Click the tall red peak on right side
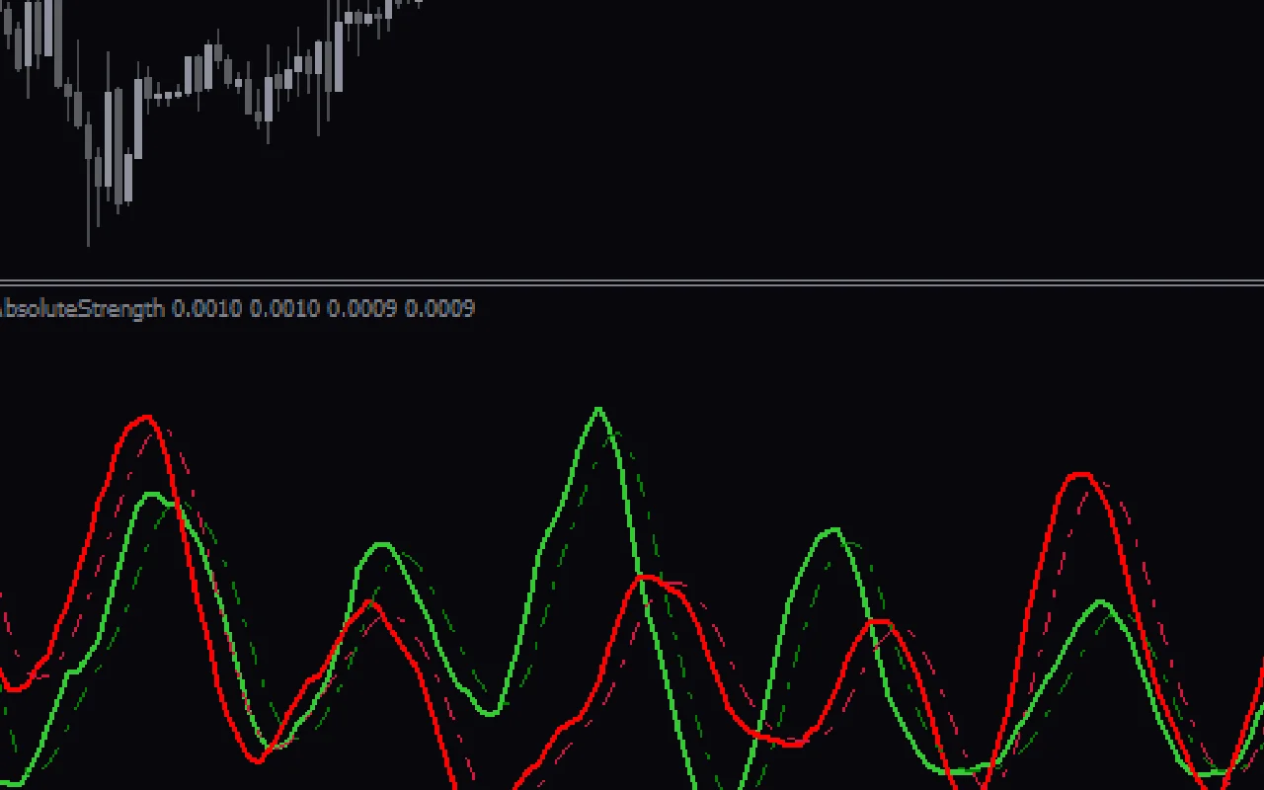The image size is (1264, 790). (x=1082, y=476)
